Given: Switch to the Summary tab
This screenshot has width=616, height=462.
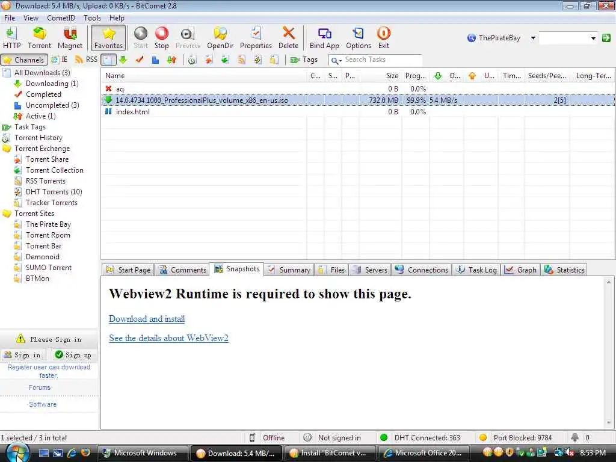Looking at the screenshot, I should tap(289, 270).
